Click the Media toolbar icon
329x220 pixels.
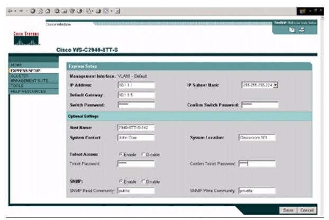[72, 11]
